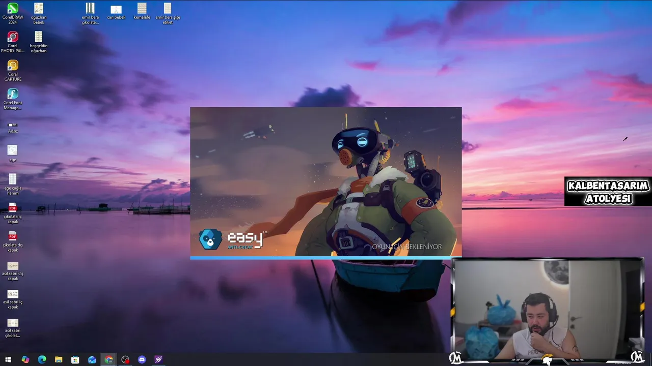The height and width of the screenshot is (366, 652).
Task: Select the 'ege çağla hanım' desktop file
Action: 13,184
